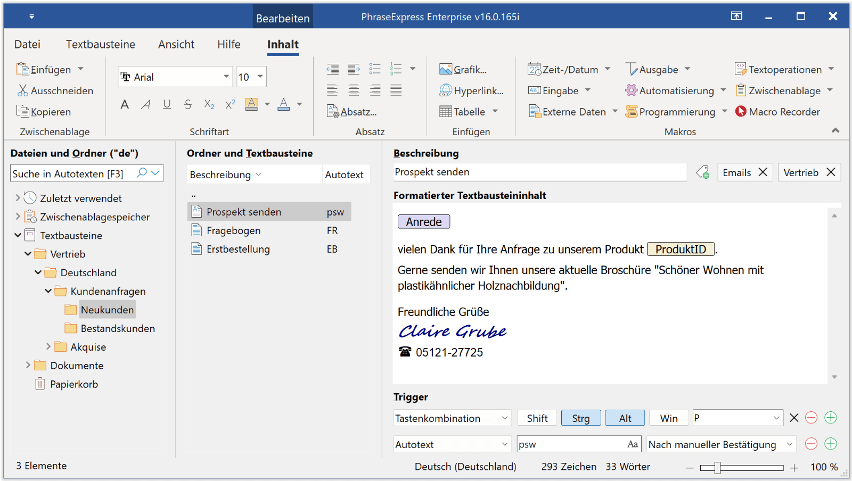Expand the Akquise folder
This screenshot has height=481, width=852.
point(48,346)
